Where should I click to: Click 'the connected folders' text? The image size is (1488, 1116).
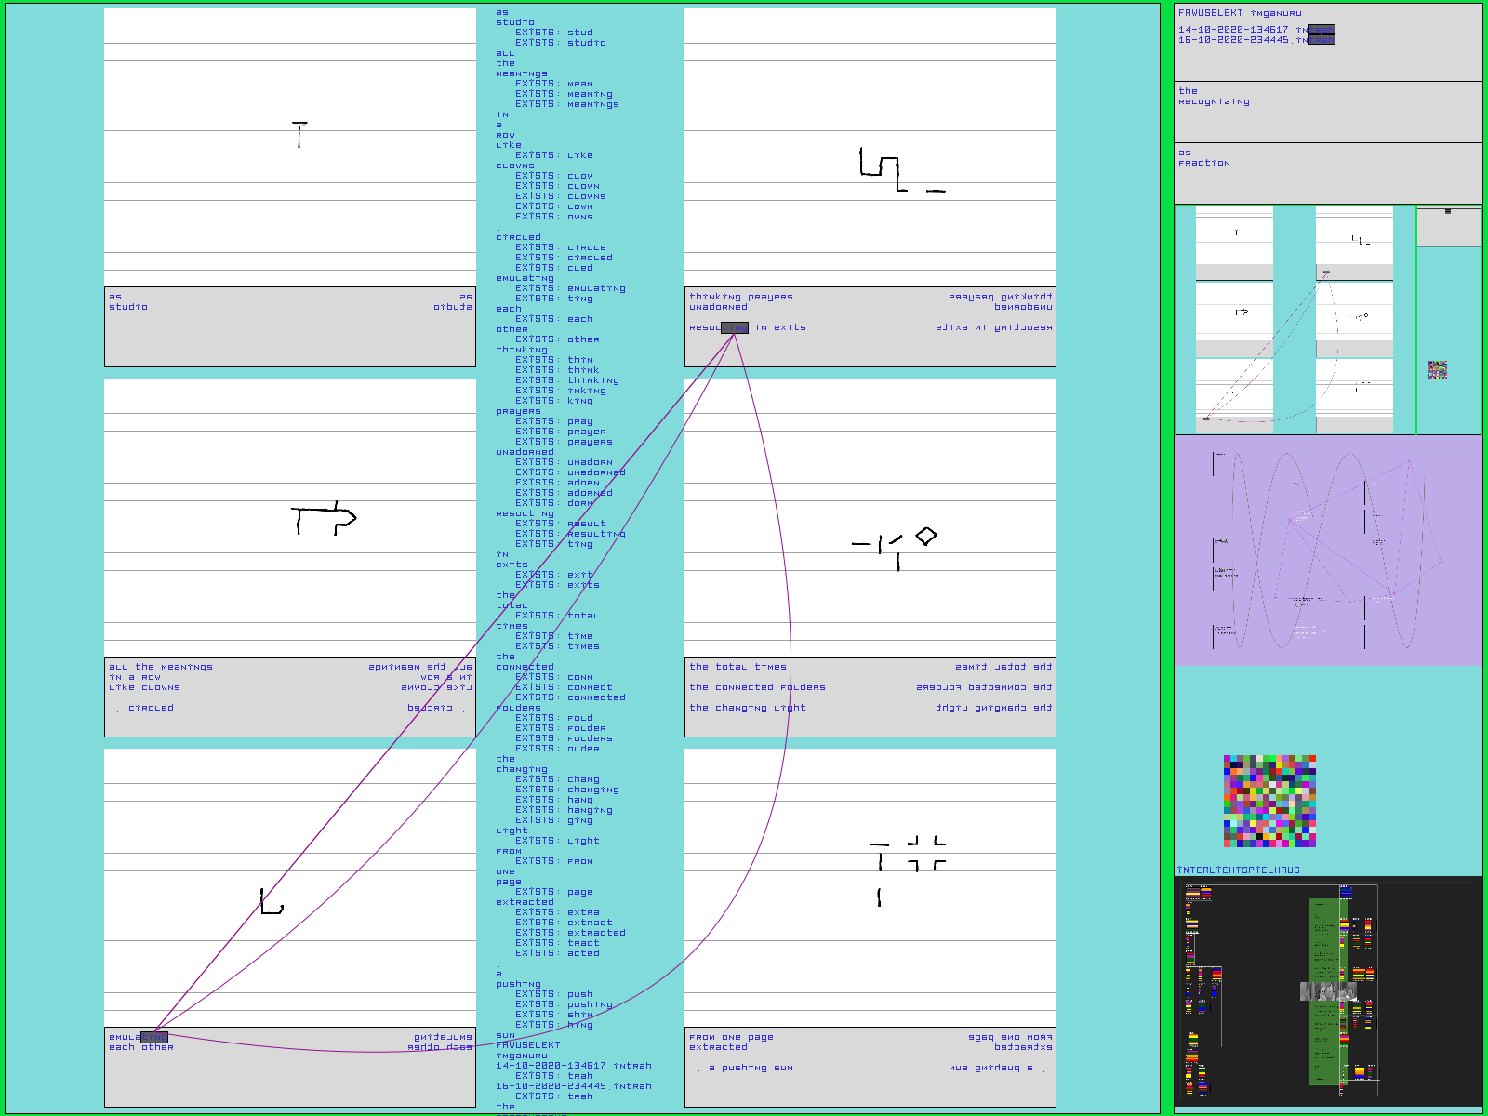click(x=757, y=687)
